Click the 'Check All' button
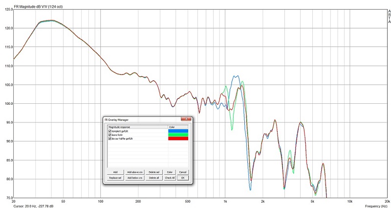Screen dimensions: 391x208 170,178
